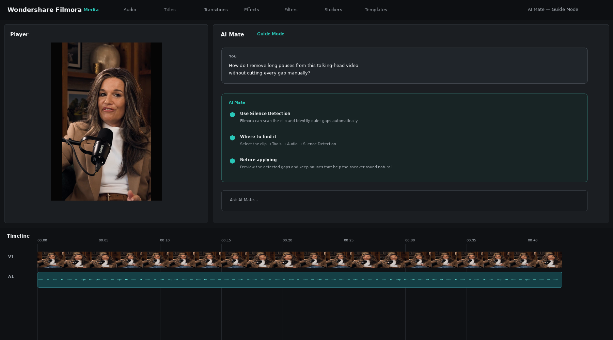The height and width of the screenshot is (340, 613).
Task: Click the 00:15 mark on the ruler
Action: point(226,240)
